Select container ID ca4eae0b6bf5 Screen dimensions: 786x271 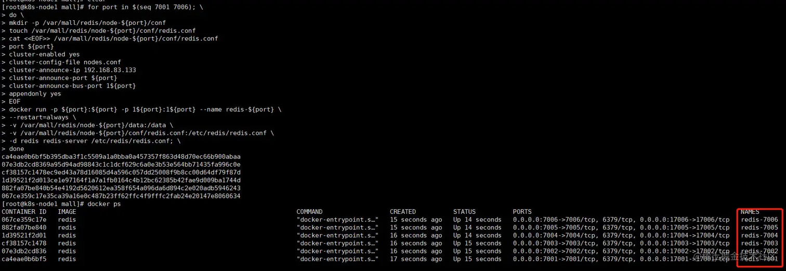pyautogui.click(x=24, y=259)
